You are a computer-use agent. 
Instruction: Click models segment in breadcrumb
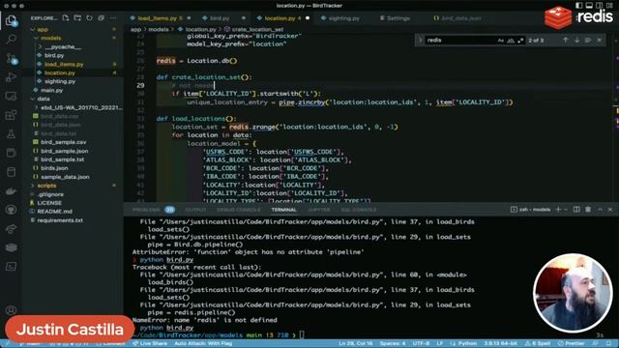[159, 30]
